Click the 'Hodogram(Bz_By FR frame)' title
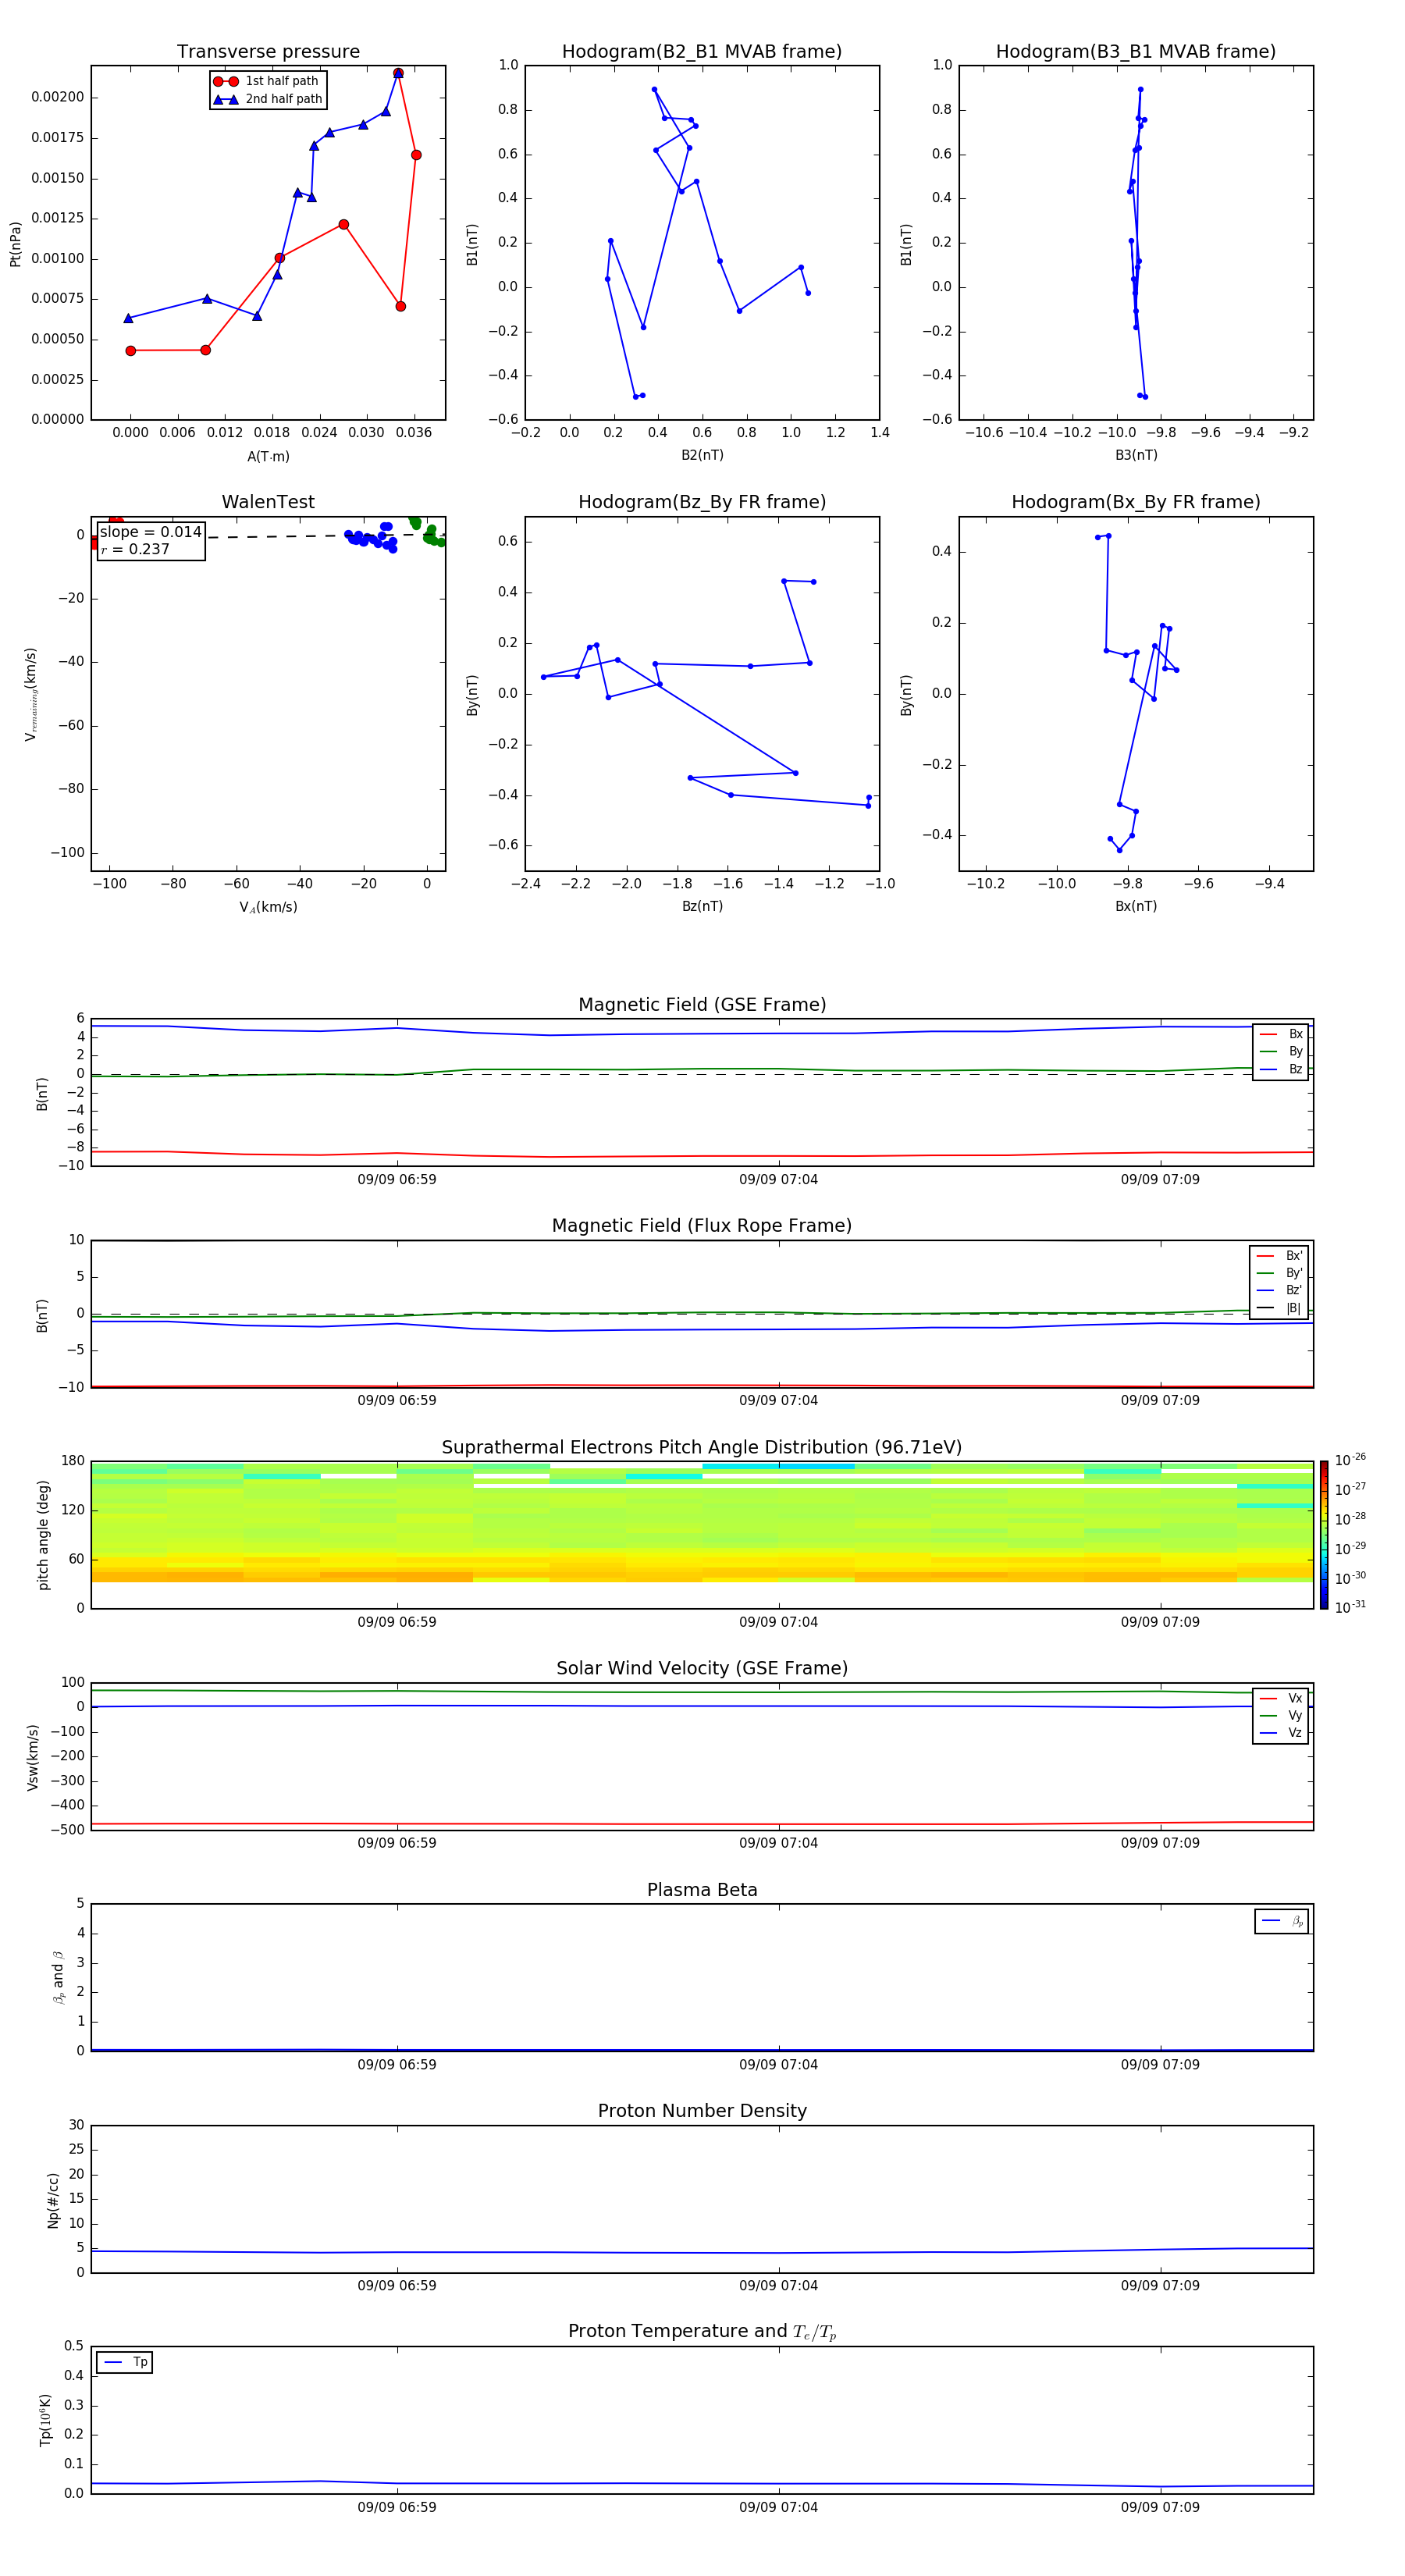Image resolution: width=1405 pixels, height=2576 pixels. (x=702, y=502)
